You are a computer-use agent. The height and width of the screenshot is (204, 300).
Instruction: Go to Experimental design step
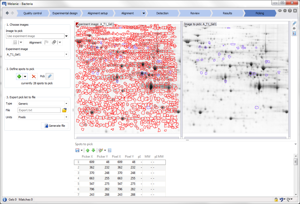(x=65, y=13)
